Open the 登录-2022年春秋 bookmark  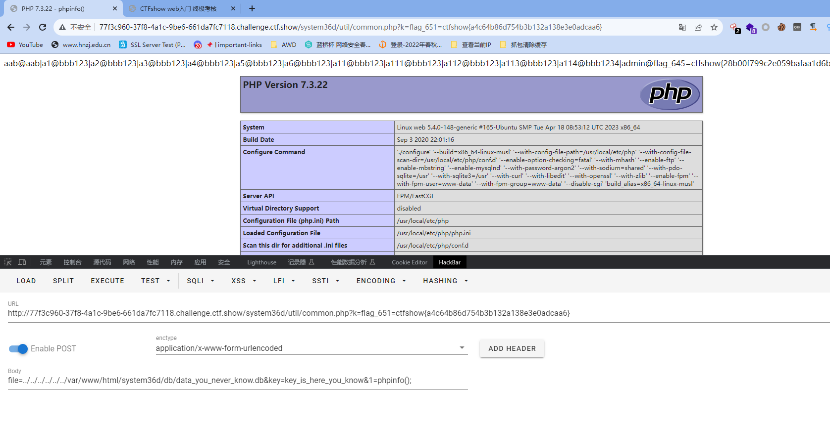[x=411, y=44]
